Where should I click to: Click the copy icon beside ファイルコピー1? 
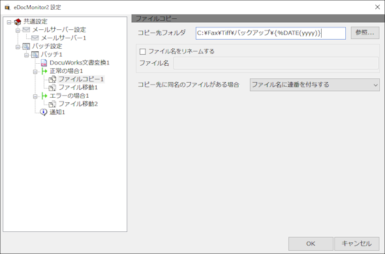click(52, 79)
